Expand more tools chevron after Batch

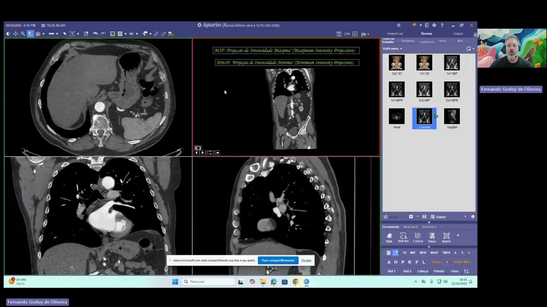[458, 235]
